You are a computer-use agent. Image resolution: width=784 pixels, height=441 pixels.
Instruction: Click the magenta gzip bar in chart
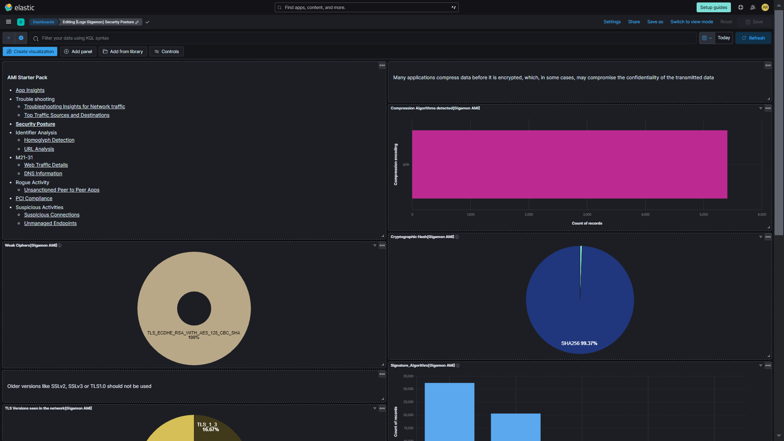click(570, 164)
